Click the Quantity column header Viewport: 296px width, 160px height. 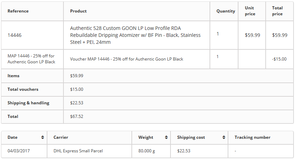tap(226, 11)
